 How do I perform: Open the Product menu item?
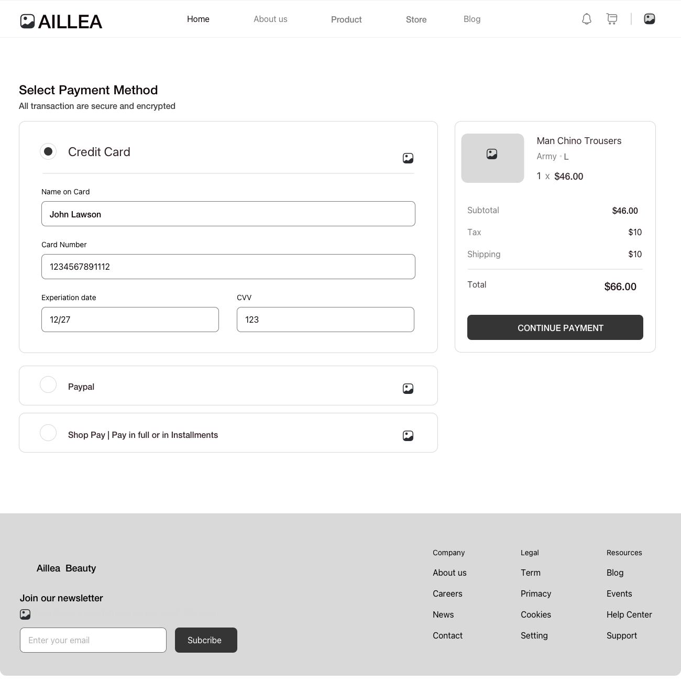(x=346, y=19)
